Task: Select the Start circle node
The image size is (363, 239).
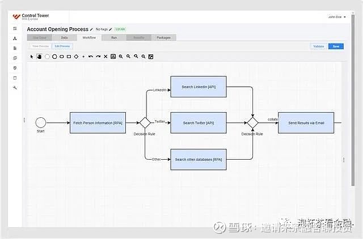Action: coord(41,122)
